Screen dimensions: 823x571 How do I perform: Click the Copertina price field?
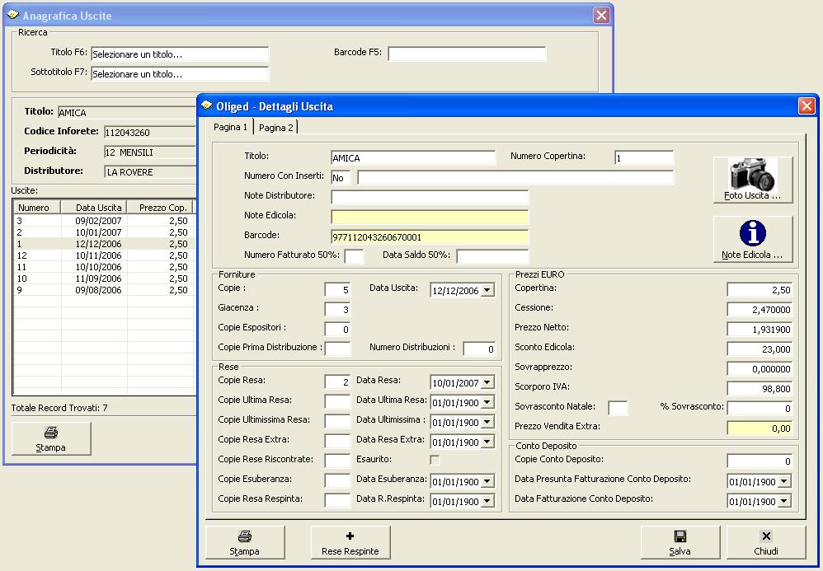760,290
